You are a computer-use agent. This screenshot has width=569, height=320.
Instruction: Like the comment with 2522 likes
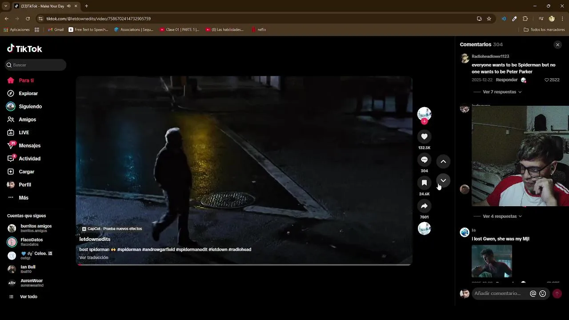(x=552, y=80)
